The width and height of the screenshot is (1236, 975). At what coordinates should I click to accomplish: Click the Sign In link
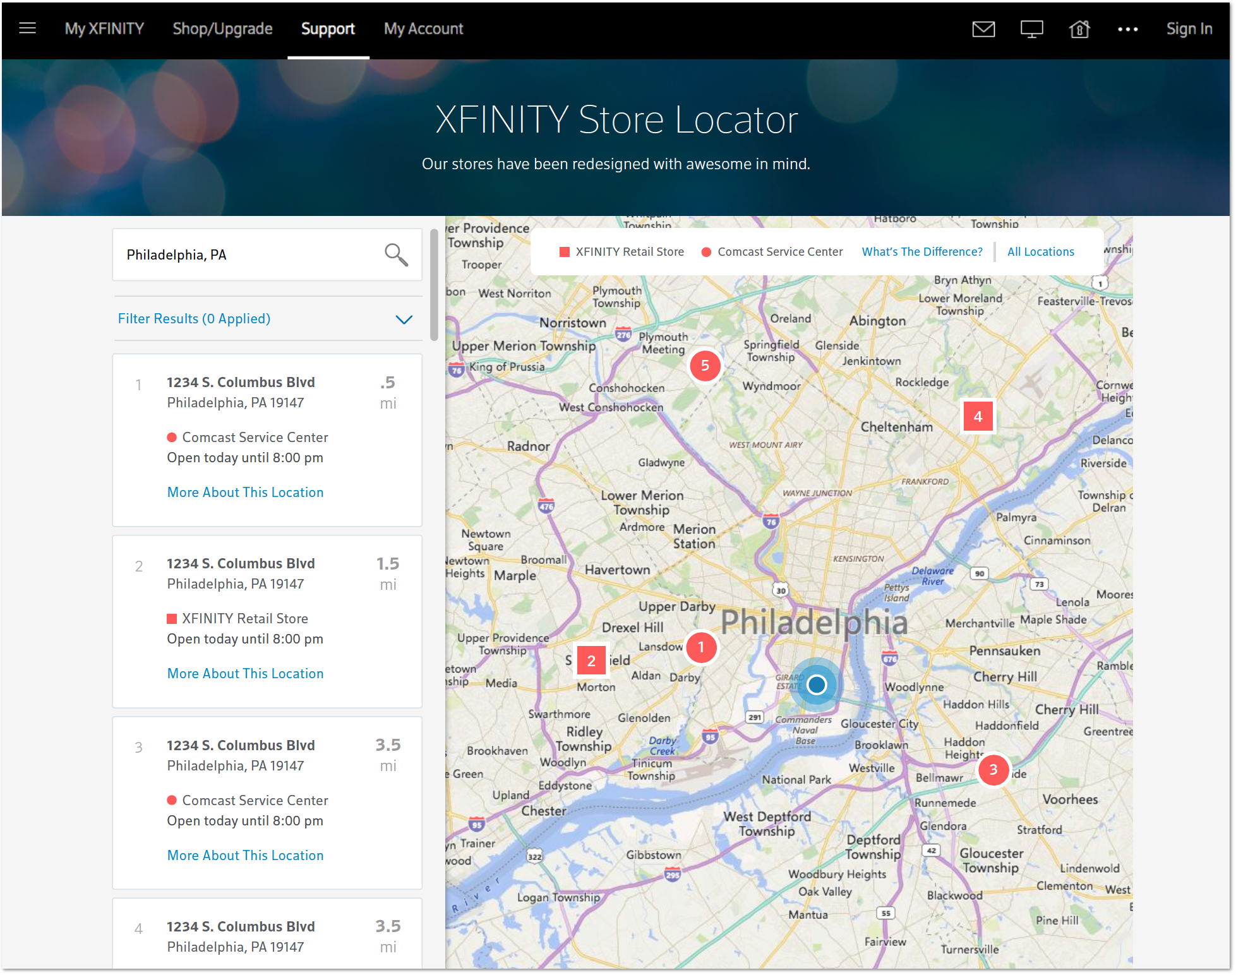coord(1189,29)
